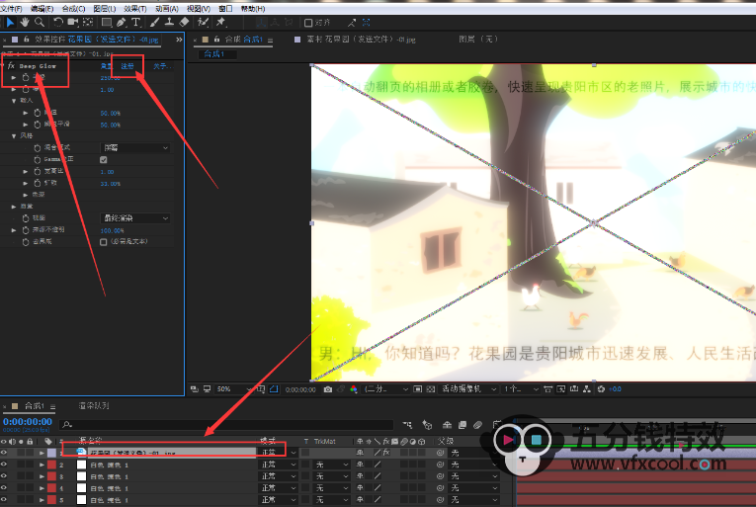
Task: Click the stopwatch beside 扩散 property
Action: [x=39, y=184]
